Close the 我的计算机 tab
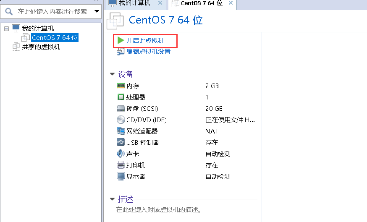367x222 pixels. click(160, 3)
